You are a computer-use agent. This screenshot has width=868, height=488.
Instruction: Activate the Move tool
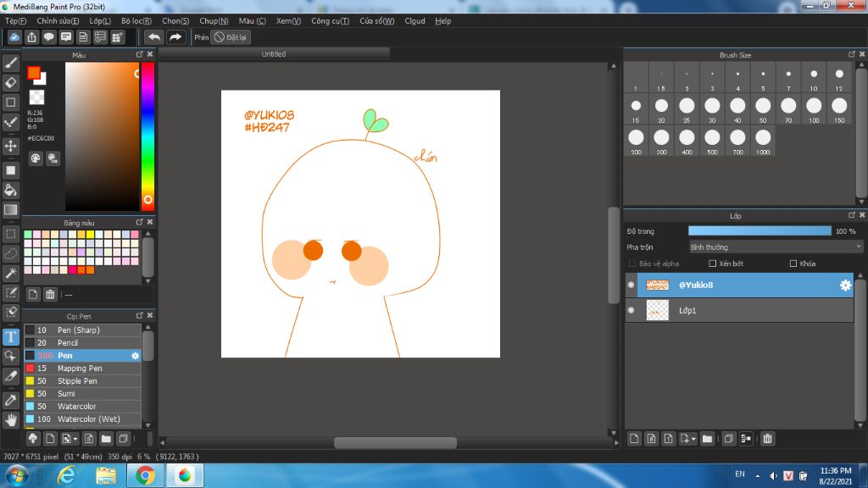click(x=11, y=146)
